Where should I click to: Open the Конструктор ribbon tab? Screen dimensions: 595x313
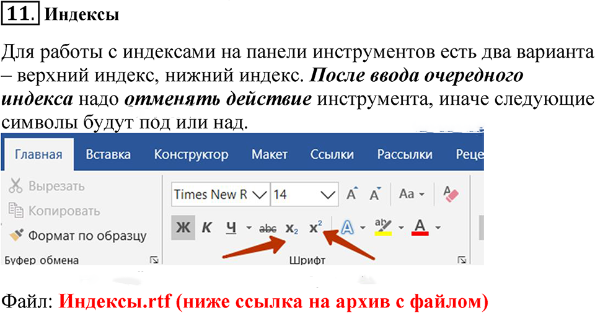point(191,154)
